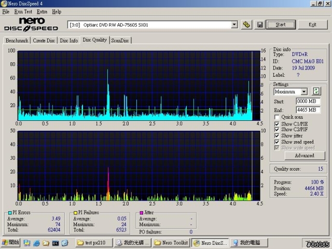Click the PI Failures maximum value 24
Screen dimensions: 332x249
point(123,224)
